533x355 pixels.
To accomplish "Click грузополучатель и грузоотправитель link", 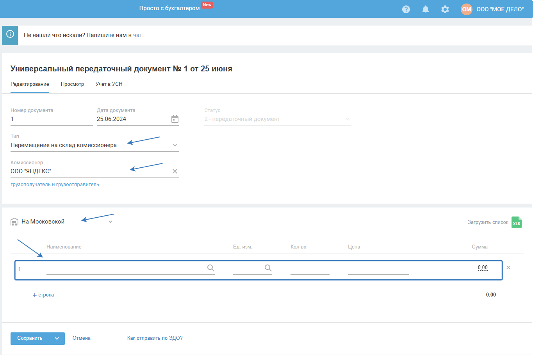I will click(x=55, y=185).
